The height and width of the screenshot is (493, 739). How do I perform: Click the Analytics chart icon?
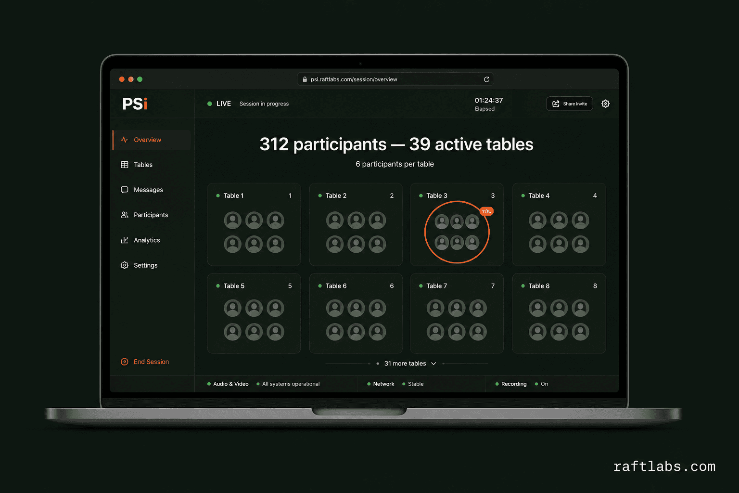[125, 240]
